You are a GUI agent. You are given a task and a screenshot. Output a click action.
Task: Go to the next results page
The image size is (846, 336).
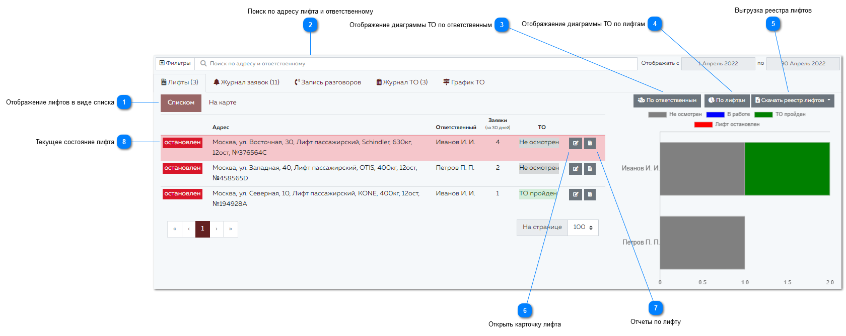pyautogui.click(x=217, y=229)
